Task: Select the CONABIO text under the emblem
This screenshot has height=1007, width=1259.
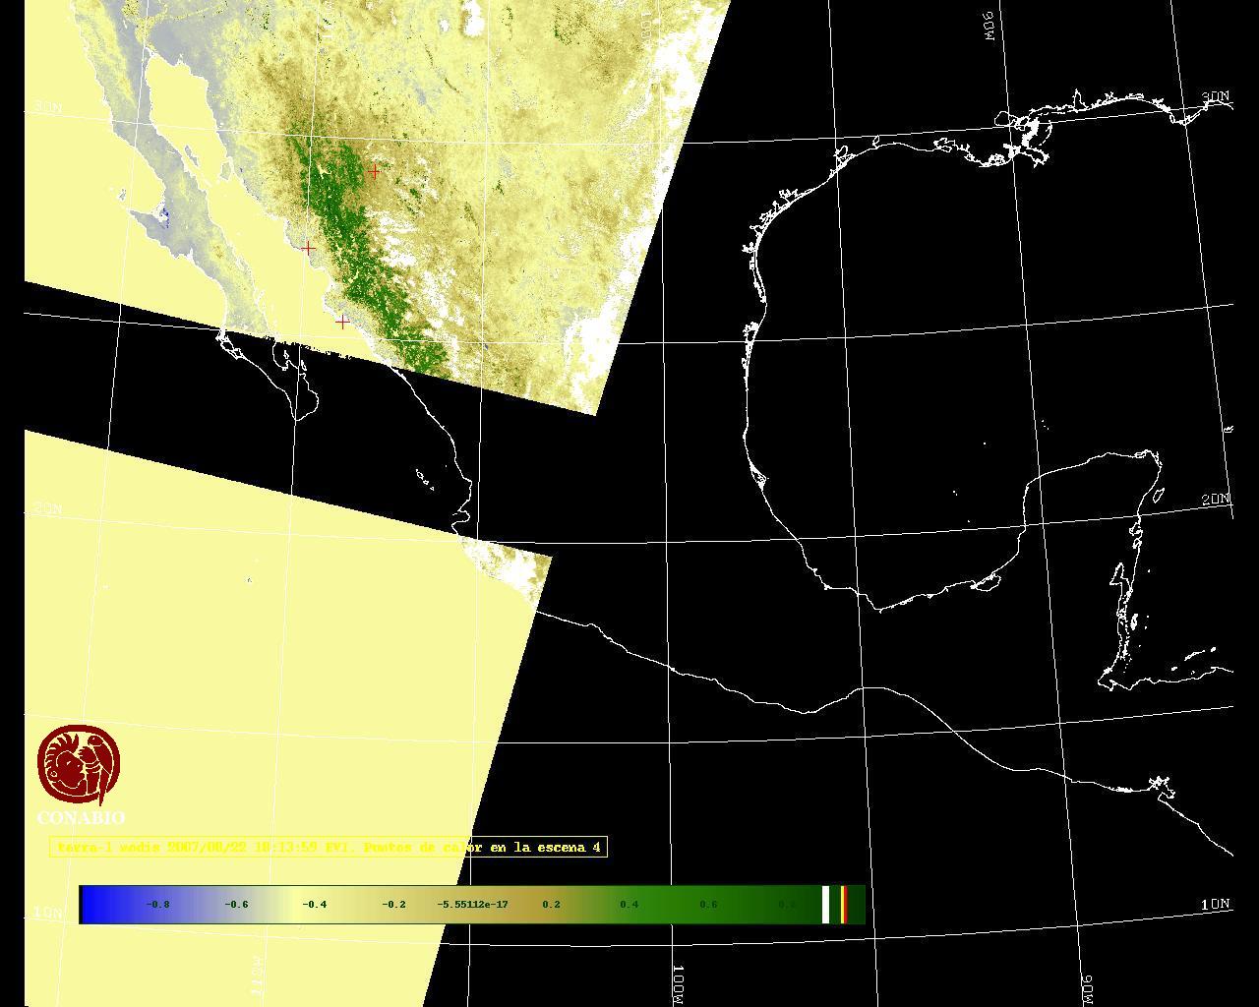Action: (81, 818)
